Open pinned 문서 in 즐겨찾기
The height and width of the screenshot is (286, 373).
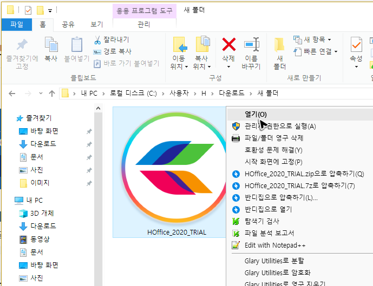(37, 157)
